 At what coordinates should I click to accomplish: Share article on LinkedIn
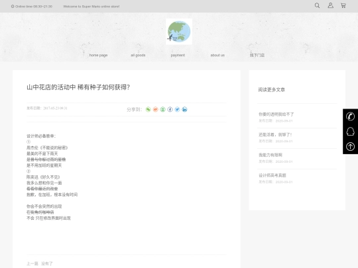click(x=184, y=109)
